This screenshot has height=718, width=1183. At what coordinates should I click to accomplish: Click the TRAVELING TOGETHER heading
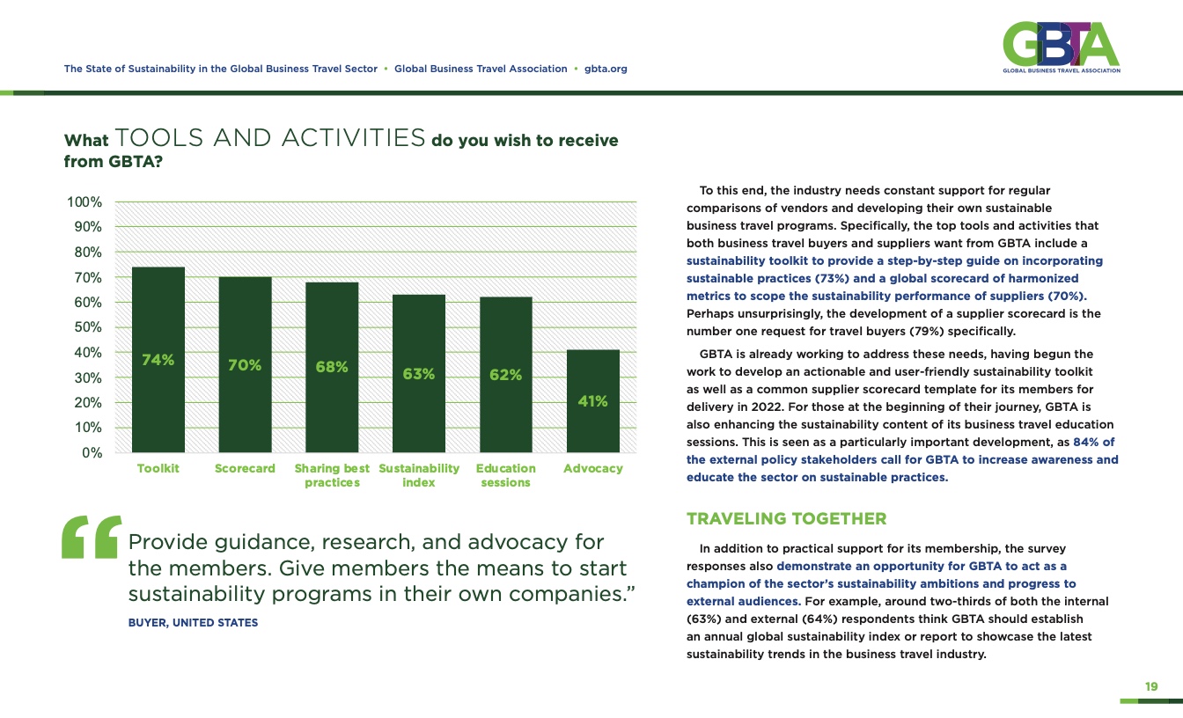coord(786,519)
